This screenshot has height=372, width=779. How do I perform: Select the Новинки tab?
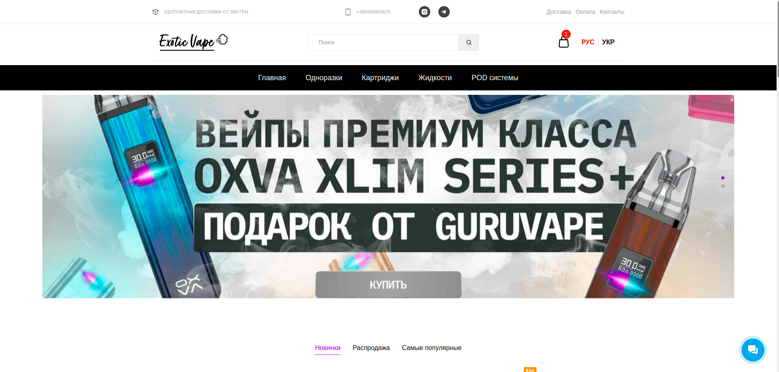tap(328, 348)
